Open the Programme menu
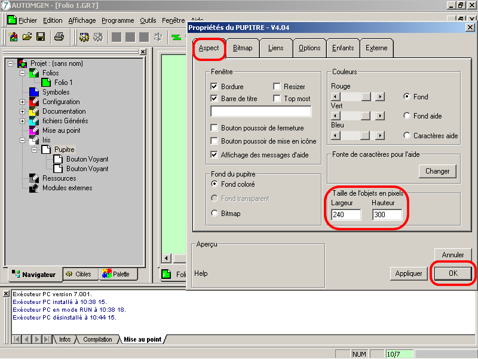 click(118, 20)
